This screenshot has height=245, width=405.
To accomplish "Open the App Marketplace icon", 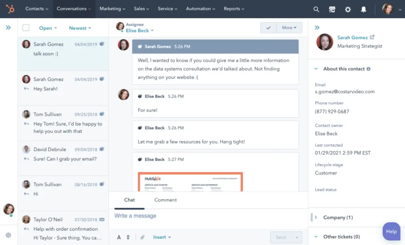I will (x=332, y=9).
